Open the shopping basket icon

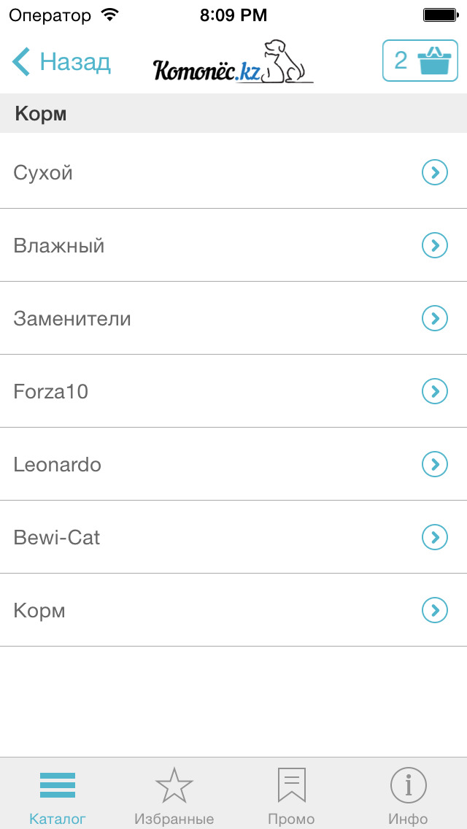coord(438,61)
